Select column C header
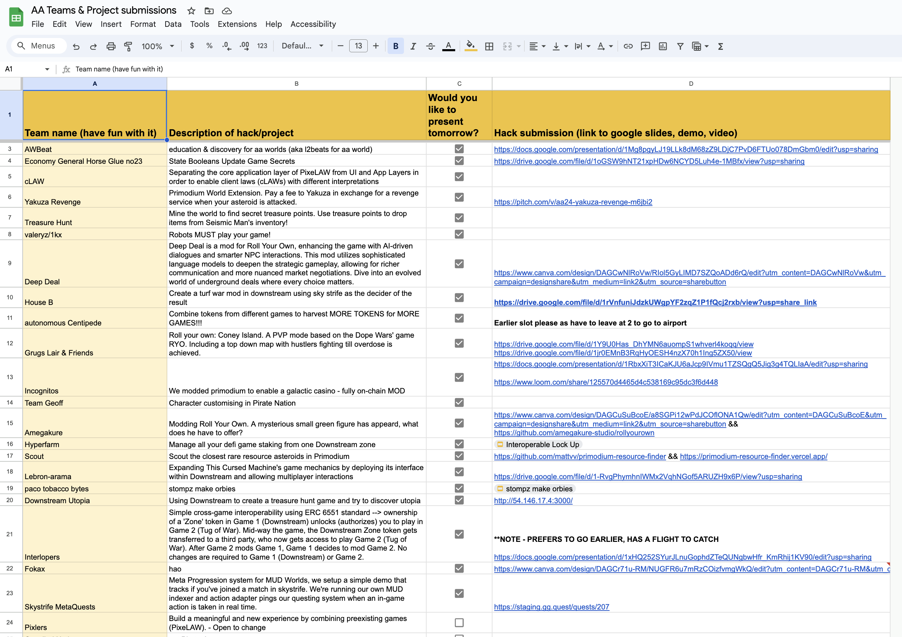Viewport: 902px width, 637px height. (x=459, y=84)
